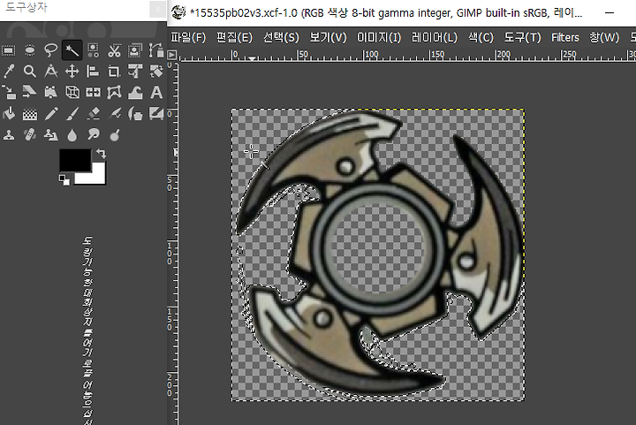Select the Rectangle Select tool
Image resolution: width=636 pixels, height=425 pixels.
[9, 50]
